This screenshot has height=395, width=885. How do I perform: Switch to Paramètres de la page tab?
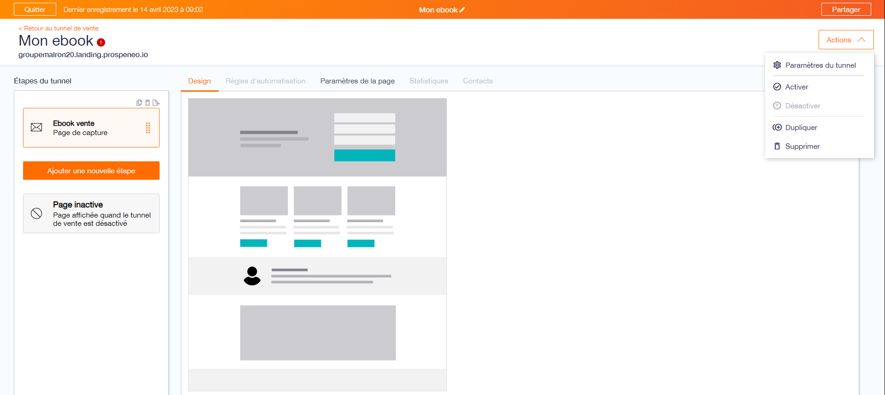[x=357, y=81]
